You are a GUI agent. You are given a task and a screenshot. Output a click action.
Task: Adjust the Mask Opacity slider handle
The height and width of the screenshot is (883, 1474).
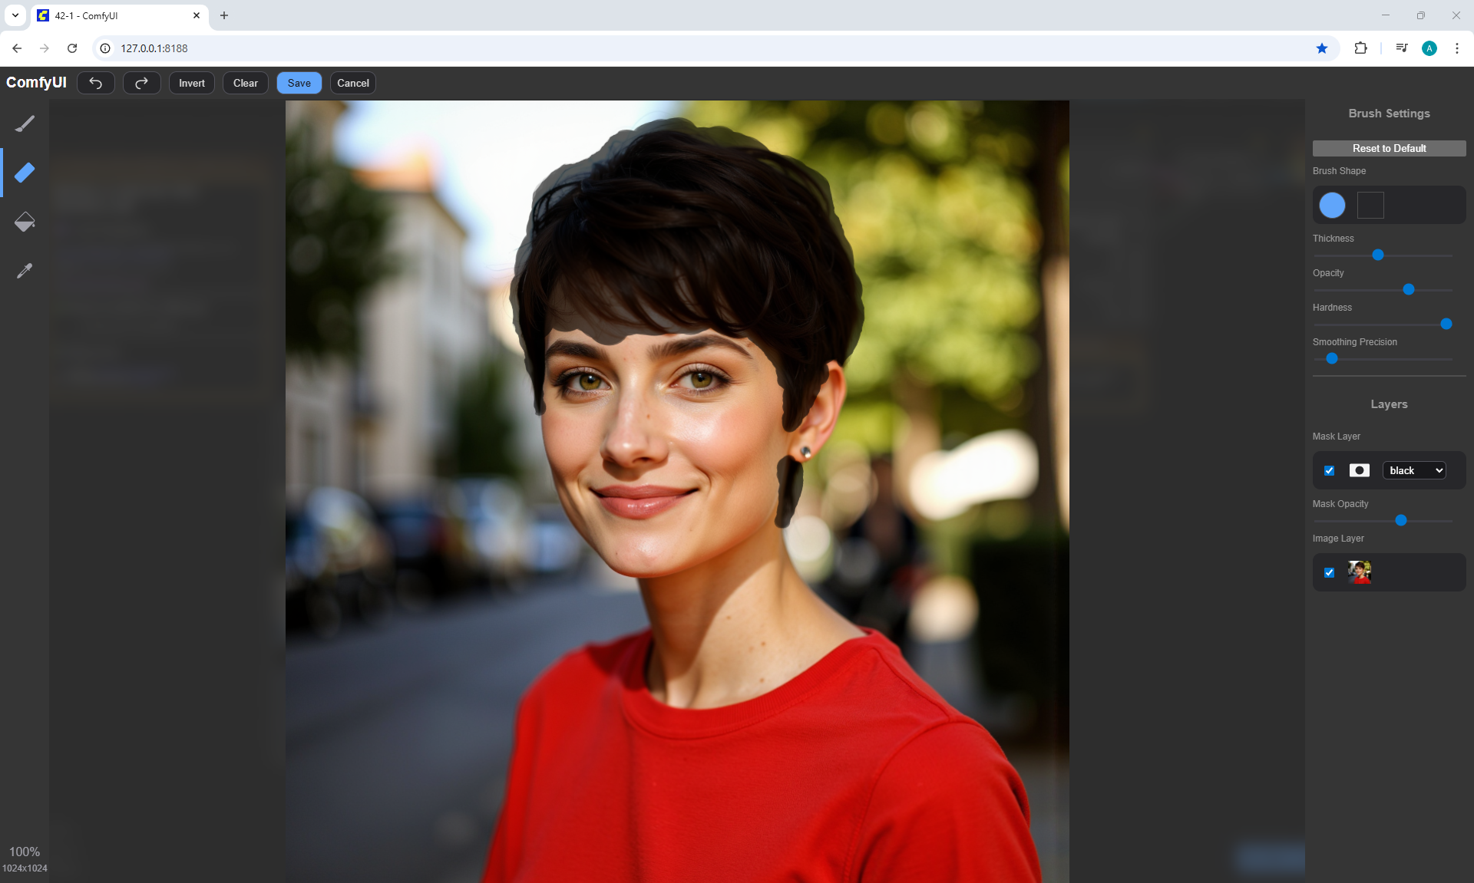1401,520
